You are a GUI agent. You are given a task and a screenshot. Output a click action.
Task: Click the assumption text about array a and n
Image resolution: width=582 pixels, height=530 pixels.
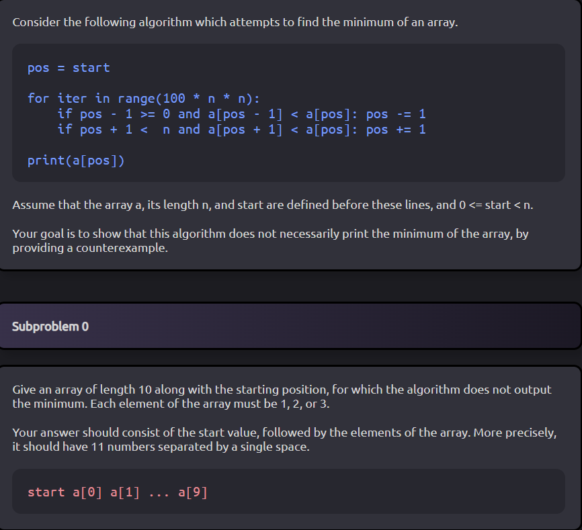tap(269, 205)
